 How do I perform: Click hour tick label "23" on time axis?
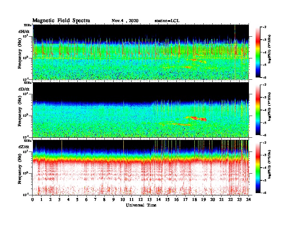pyautogui.click(x=240, y=199)
